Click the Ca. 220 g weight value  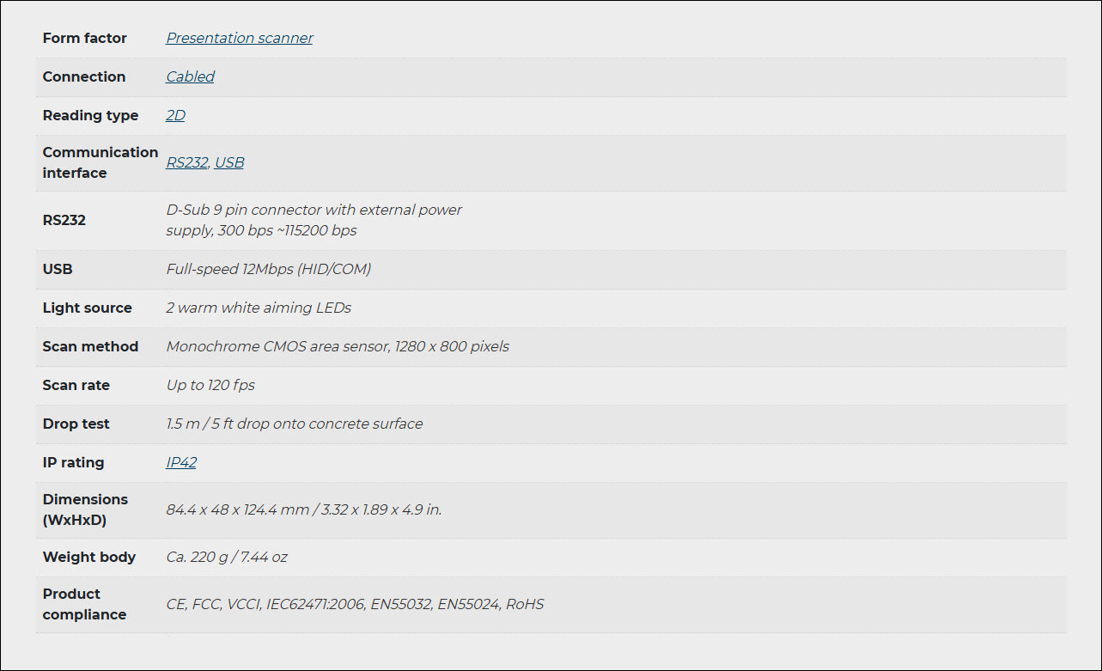(227, 557)
